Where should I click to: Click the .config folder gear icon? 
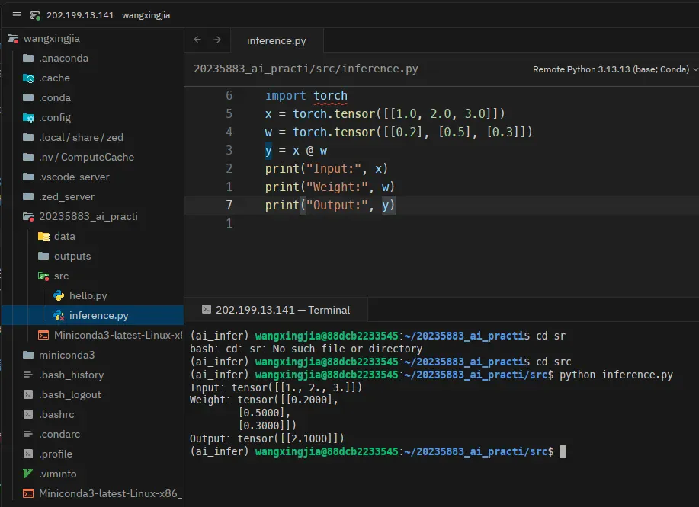28,117
